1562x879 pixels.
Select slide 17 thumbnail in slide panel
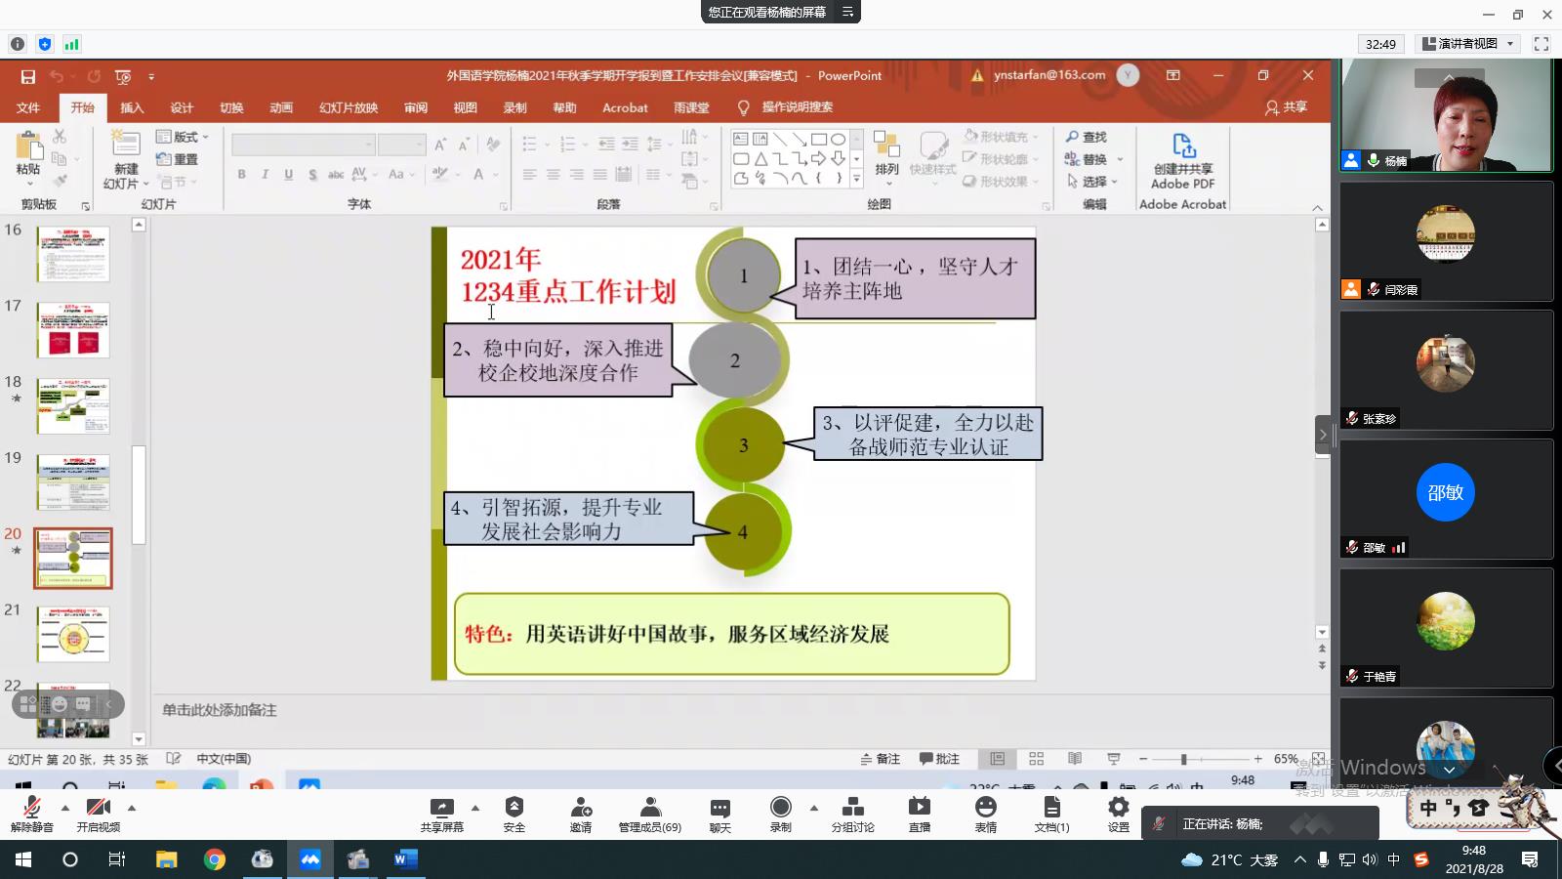pyautogui.click(x=73, y=329)
